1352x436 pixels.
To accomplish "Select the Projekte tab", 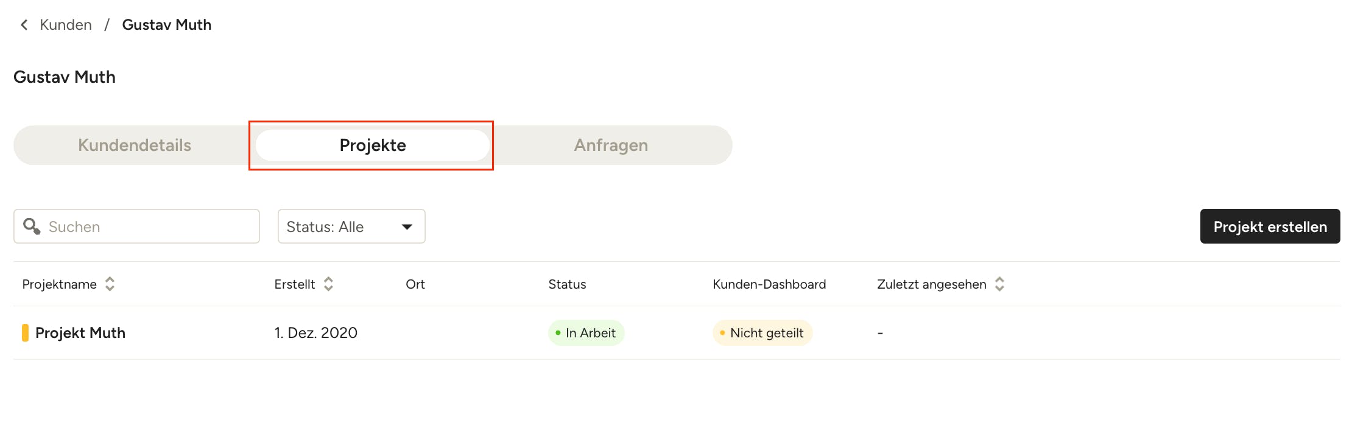I will tap(372, 145).
